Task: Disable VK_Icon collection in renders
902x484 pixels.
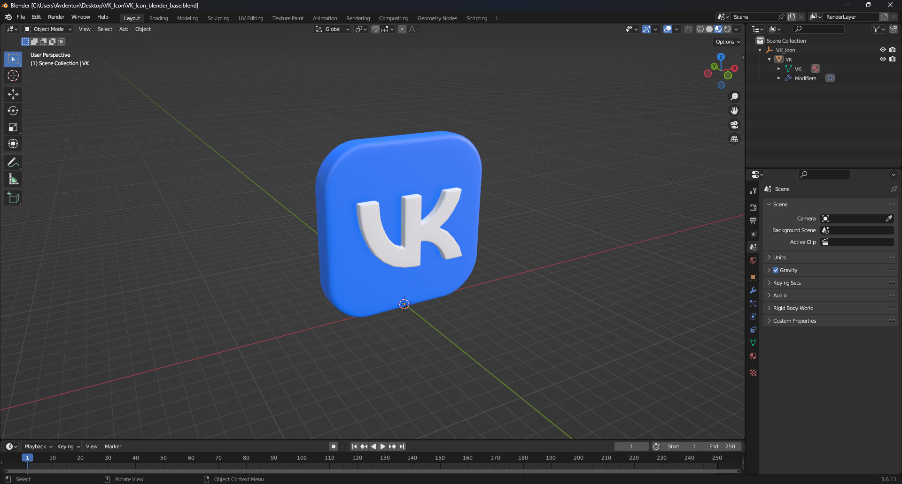Action: (x=892, y=50)
